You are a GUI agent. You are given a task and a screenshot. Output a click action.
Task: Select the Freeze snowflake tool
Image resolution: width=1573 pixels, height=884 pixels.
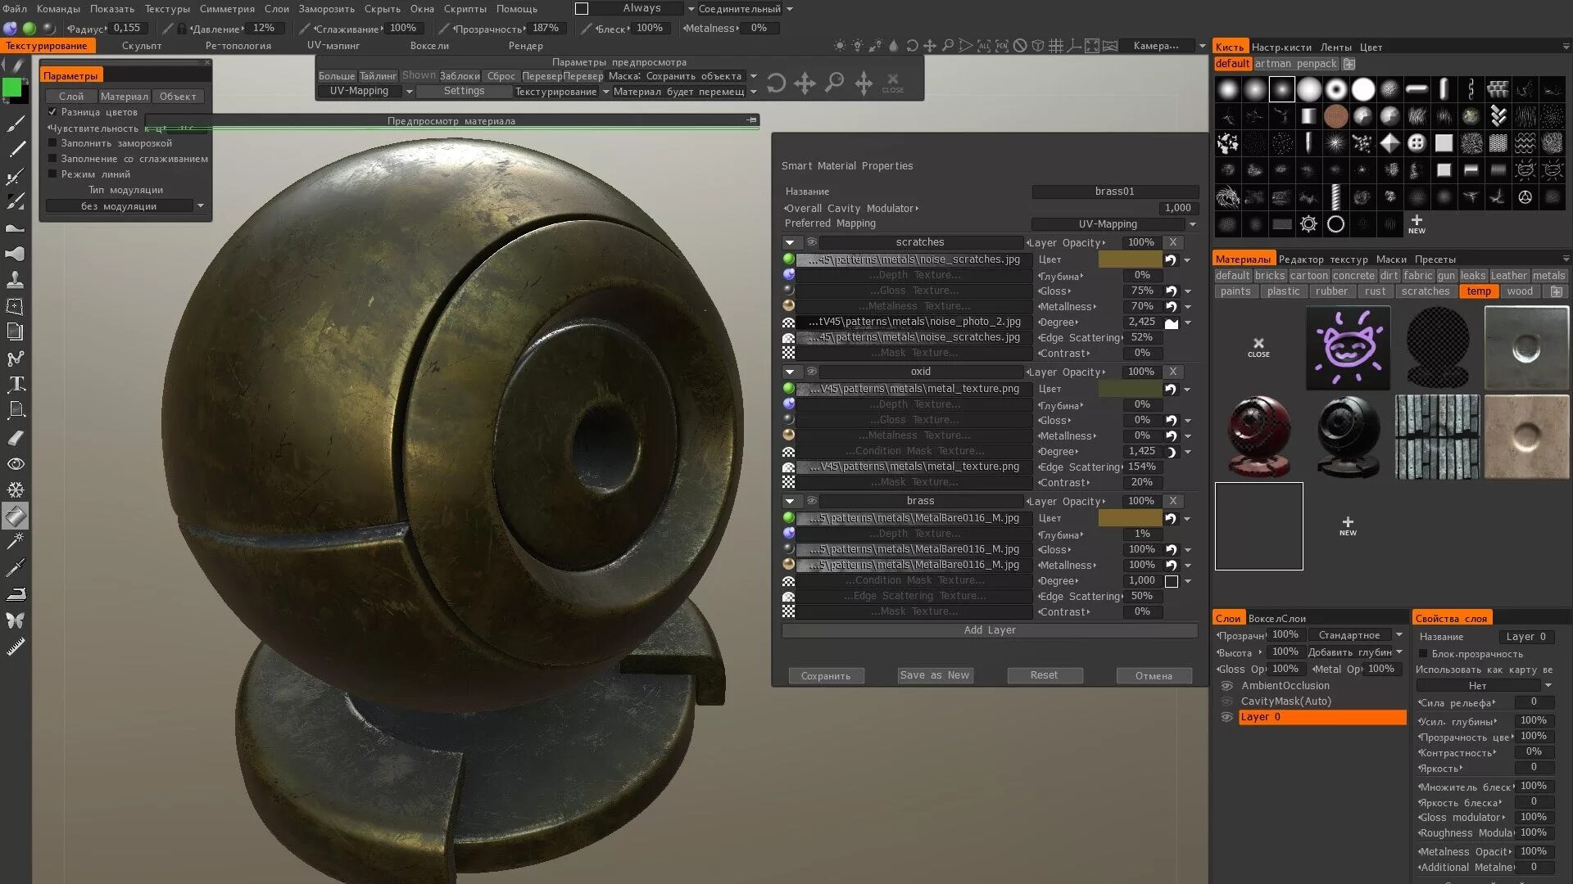click(16, 489)
